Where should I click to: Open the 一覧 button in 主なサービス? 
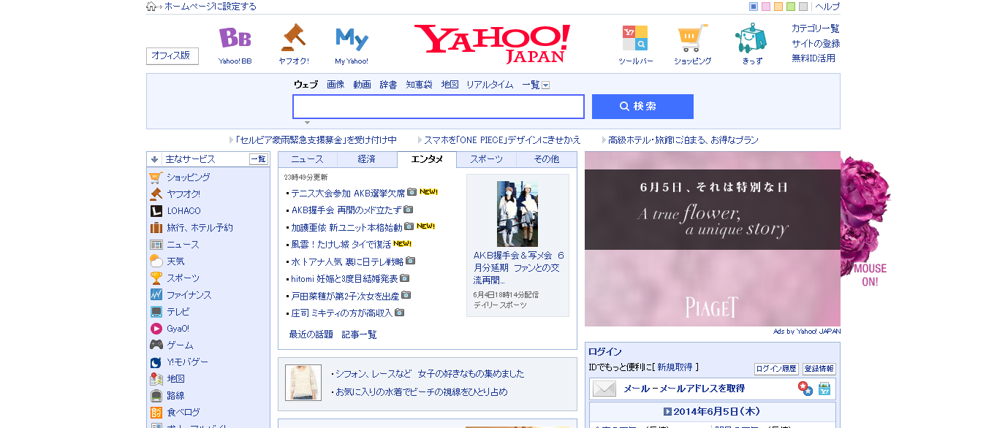(259, 159)
